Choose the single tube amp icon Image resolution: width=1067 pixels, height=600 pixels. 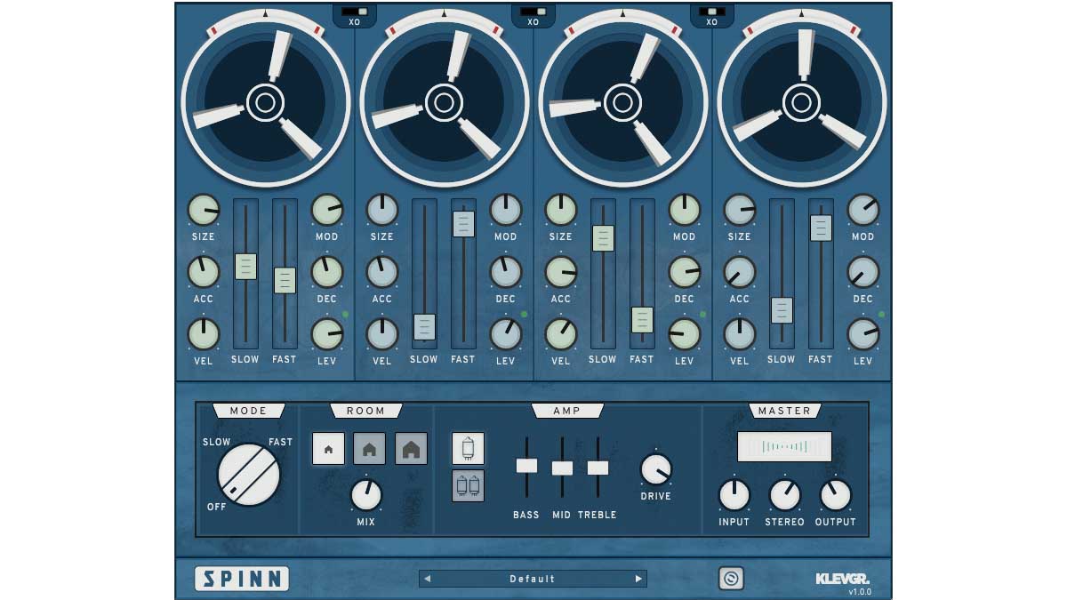pos(469,448)
